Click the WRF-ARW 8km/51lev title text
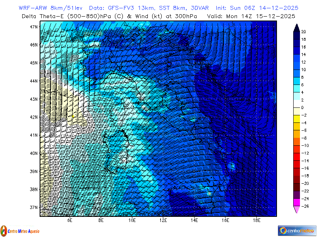 click(52, 8)
